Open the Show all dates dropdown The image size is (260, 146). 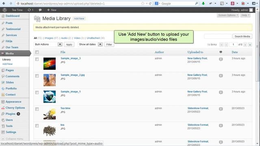click(90, 44)
